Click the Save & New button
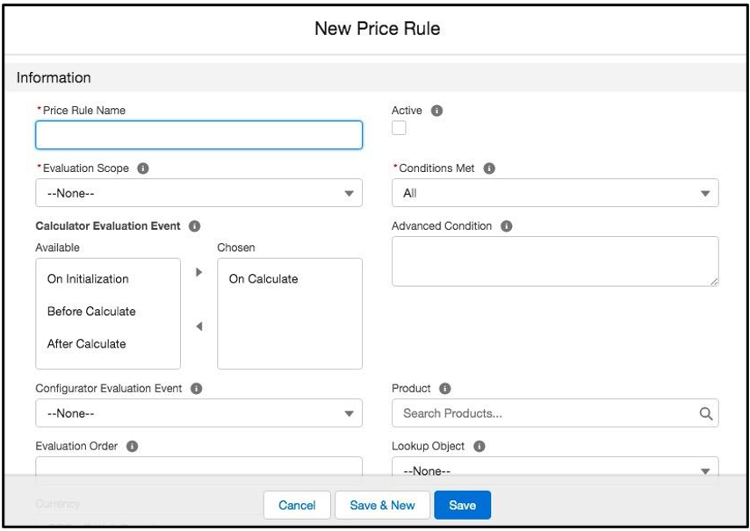750x531 pixels. pyautogui.click(x=382, y=505)
